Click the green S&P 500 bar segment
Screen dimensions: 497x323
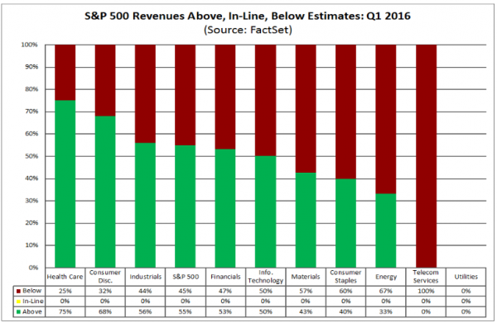tap(186, 207)
